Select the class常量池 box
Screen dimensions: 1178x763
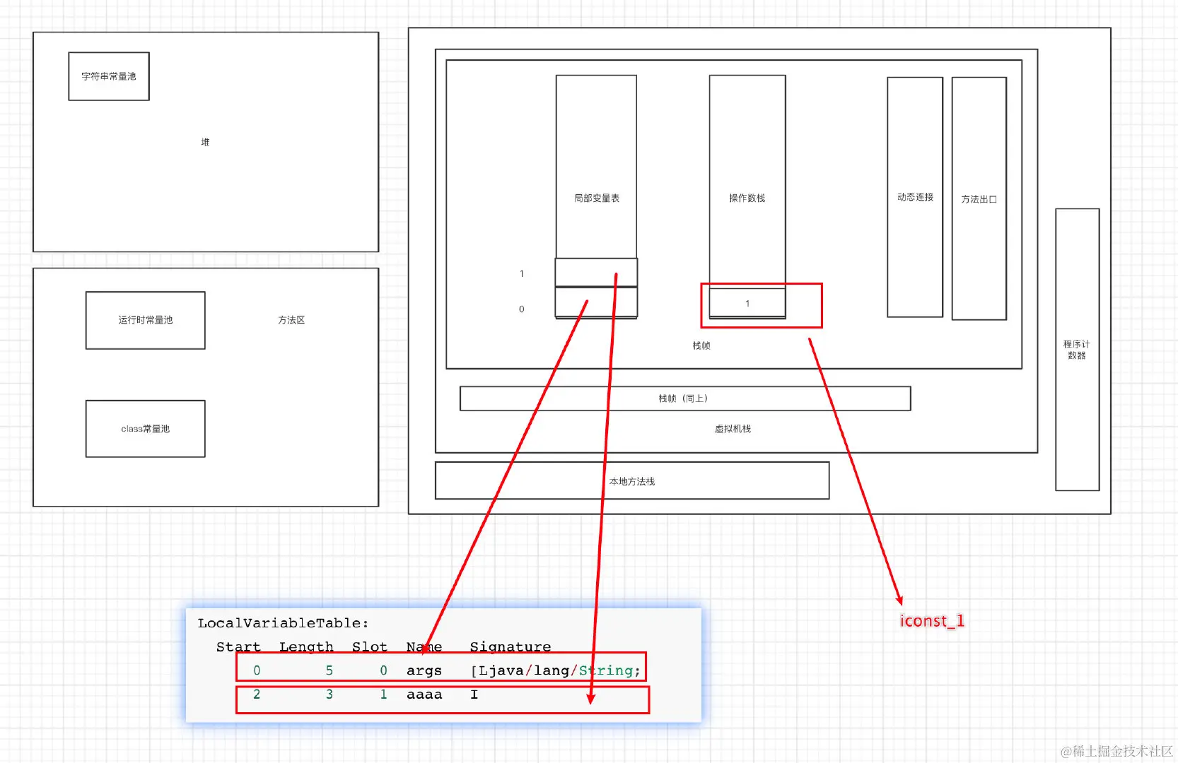click(x=146, y=429)
